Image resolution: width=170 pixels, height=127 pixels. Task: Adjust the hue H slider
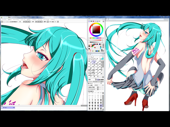click(95, 38)
